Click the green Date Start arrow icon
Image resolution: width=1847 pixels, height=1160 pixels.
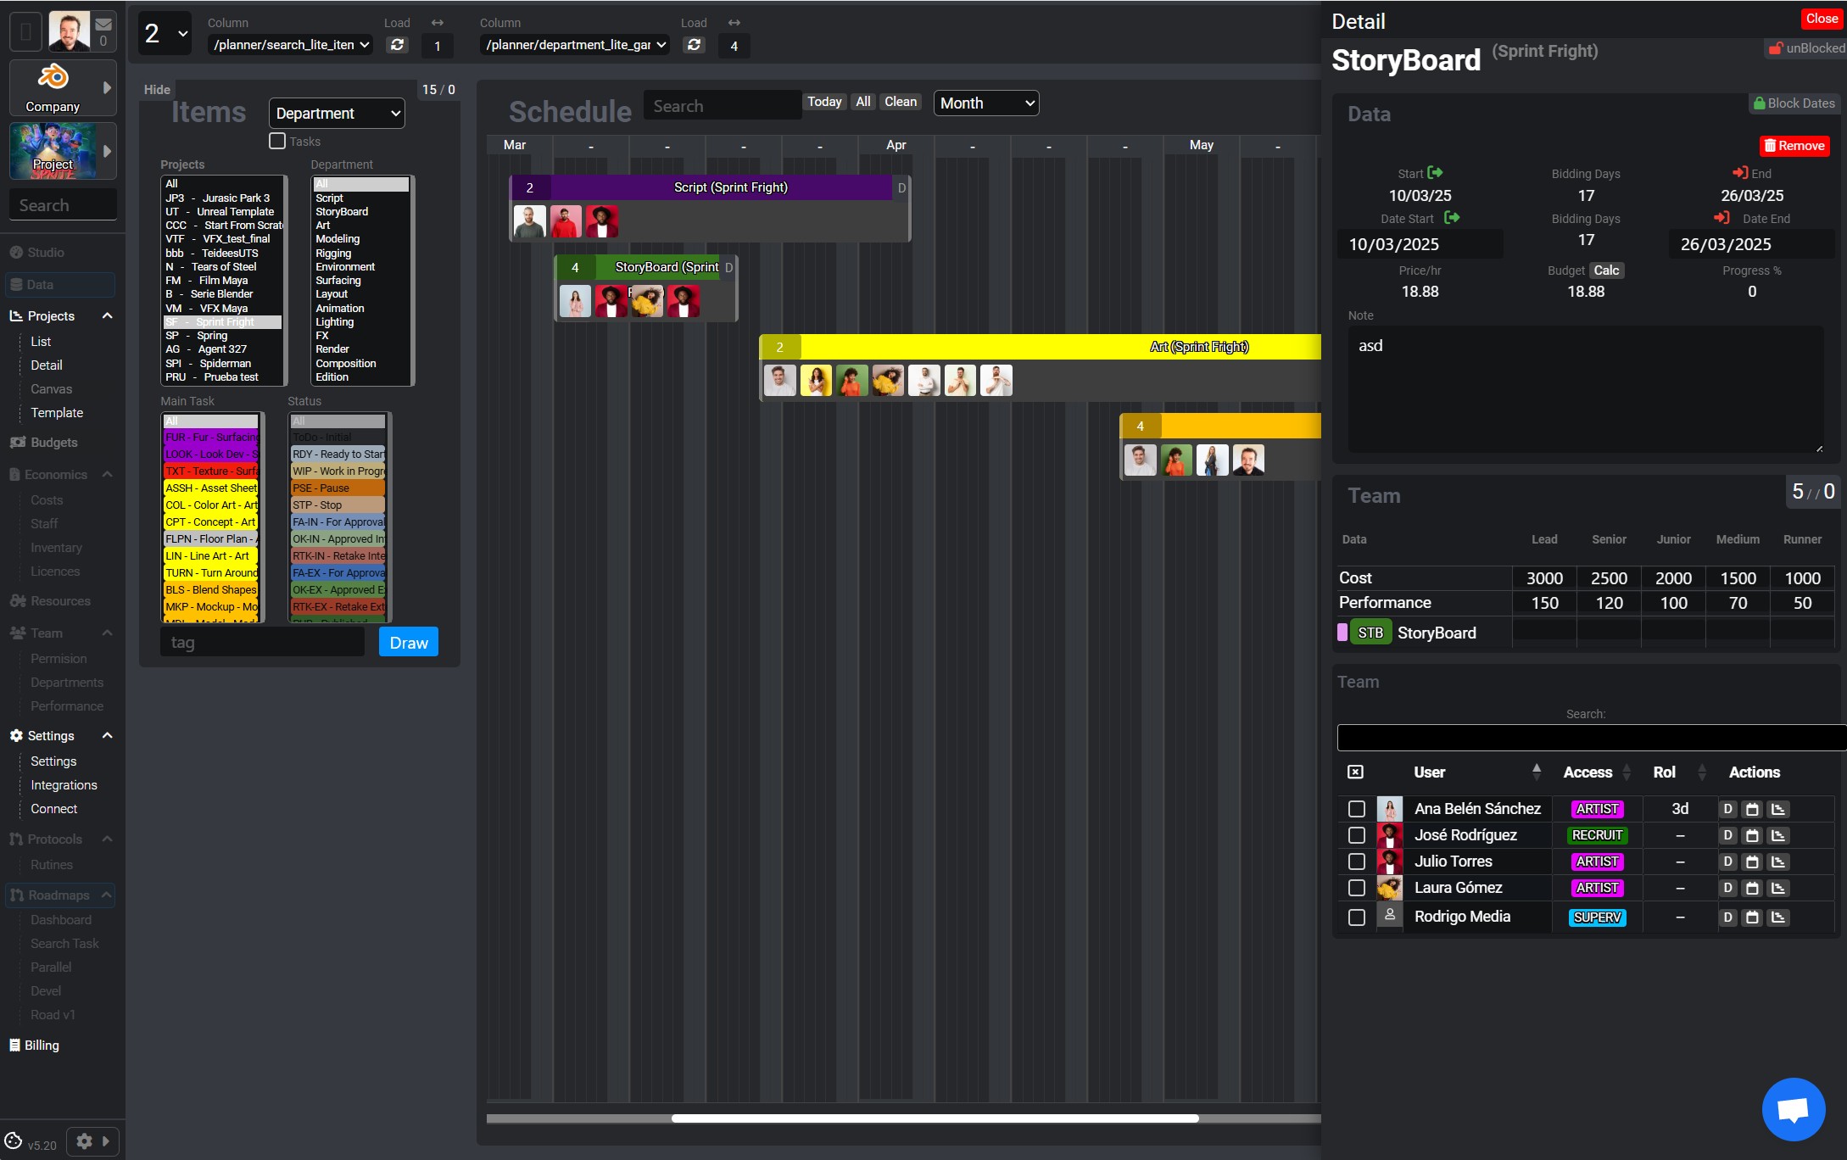pyautogui.click(x=1452, y=218)
